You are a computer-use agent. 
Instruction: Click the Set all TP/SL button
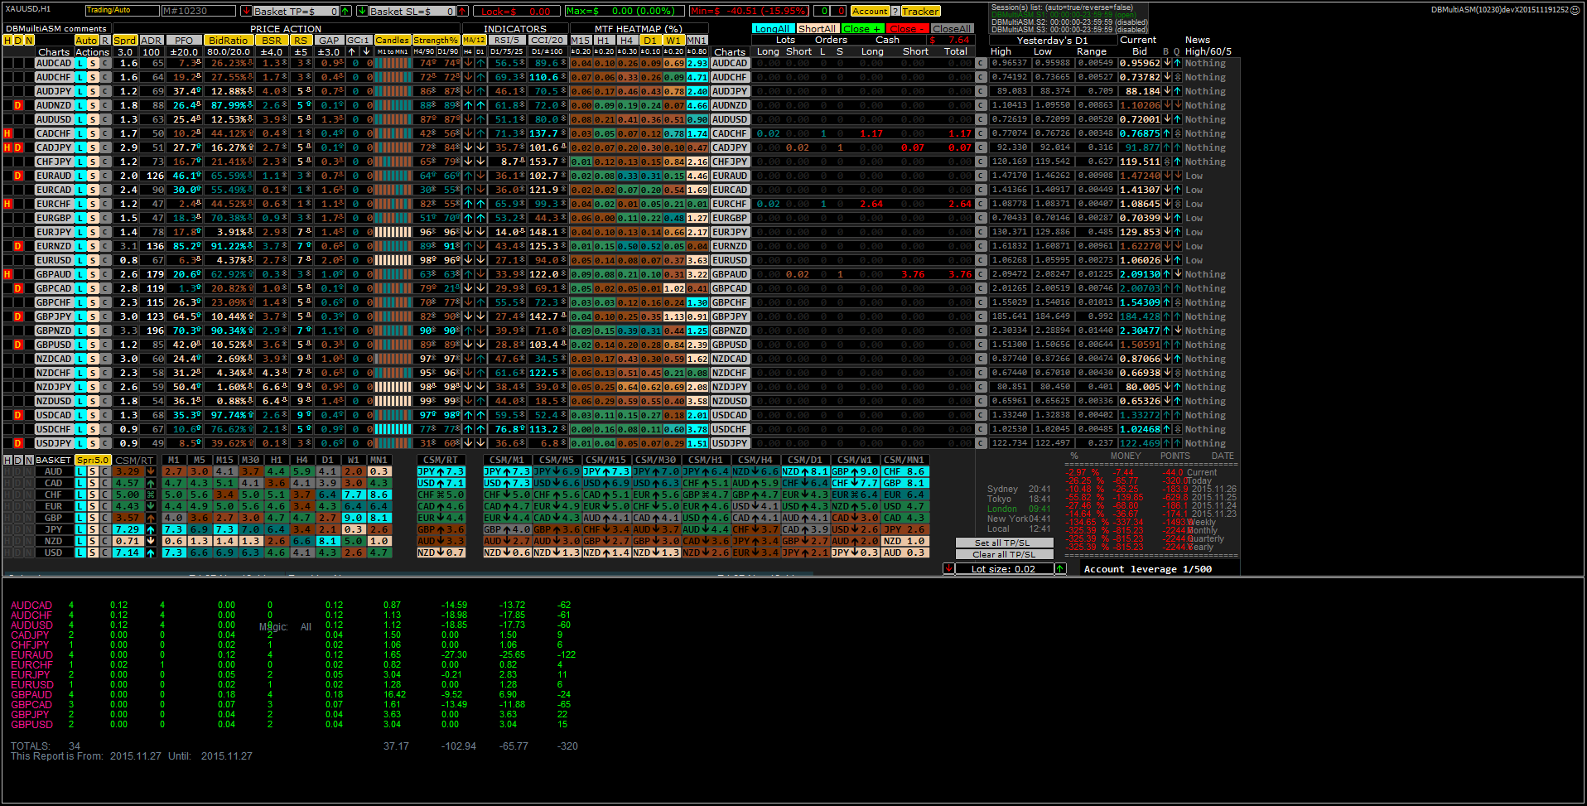click(x=1003, y=543)
